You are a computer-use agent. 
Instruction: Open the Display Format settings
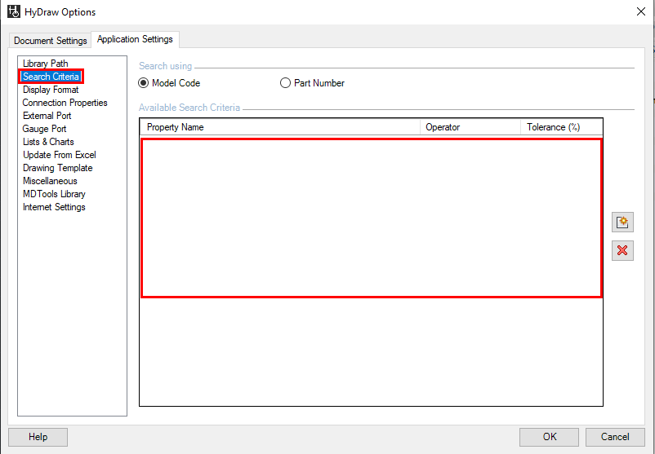tap(51, 90)
